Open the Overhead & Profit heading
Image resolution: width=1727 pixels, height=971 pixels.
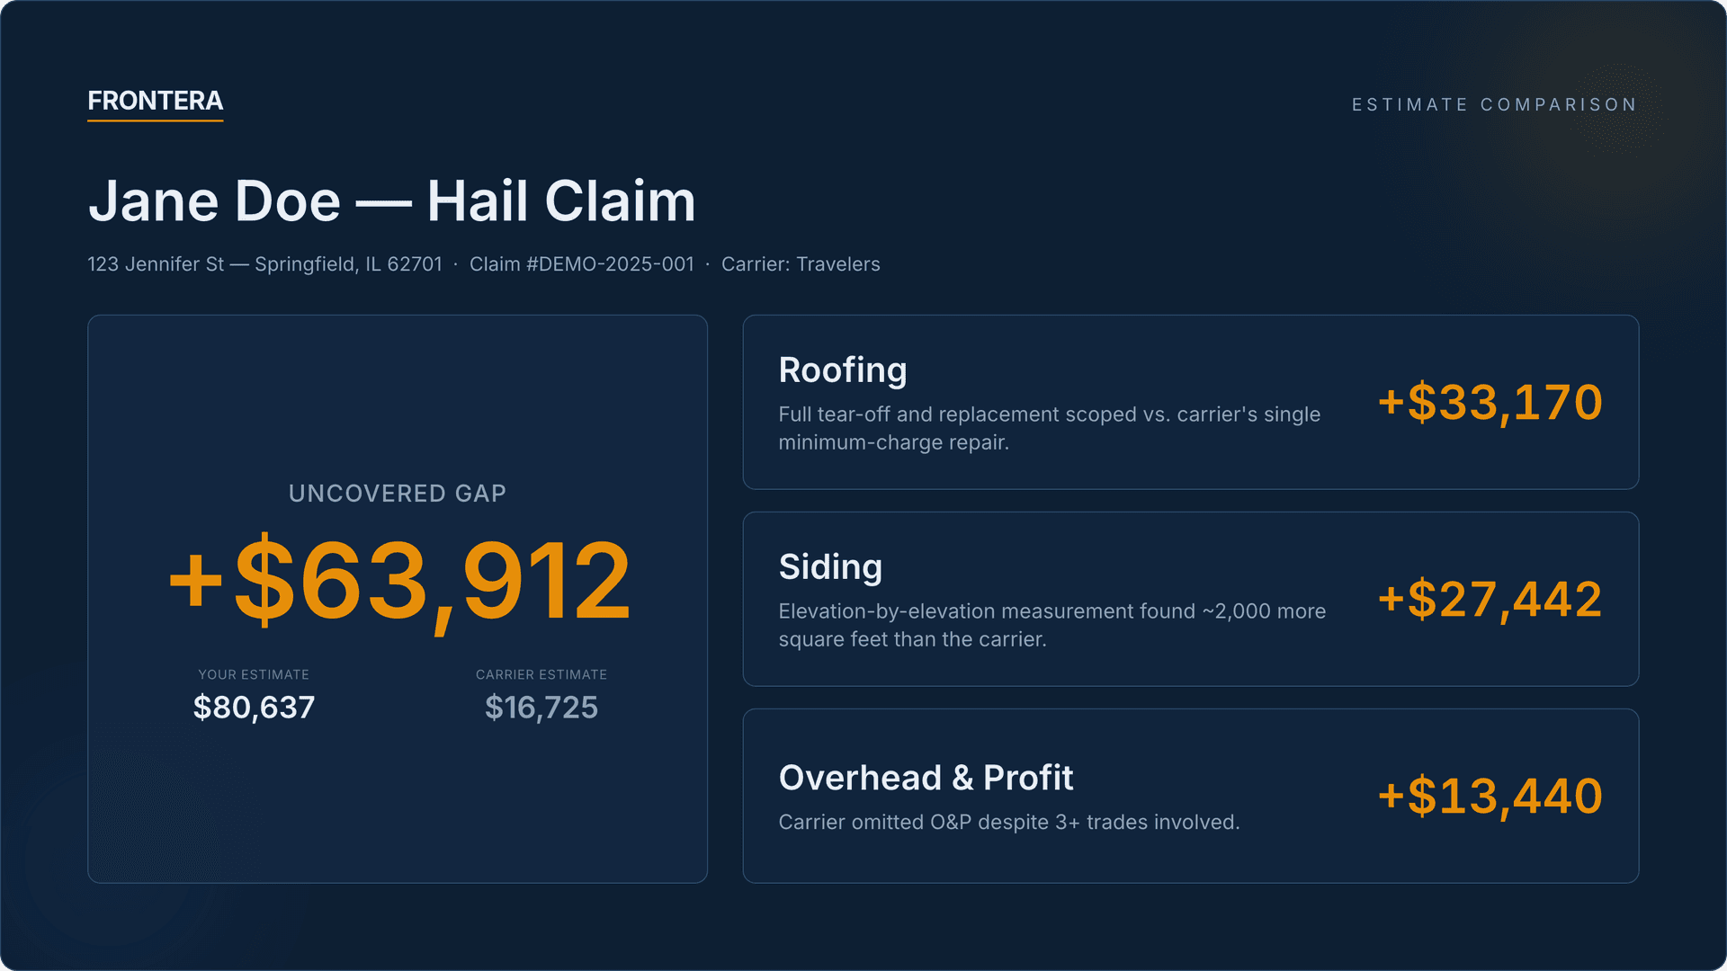(x=926, y=778)
